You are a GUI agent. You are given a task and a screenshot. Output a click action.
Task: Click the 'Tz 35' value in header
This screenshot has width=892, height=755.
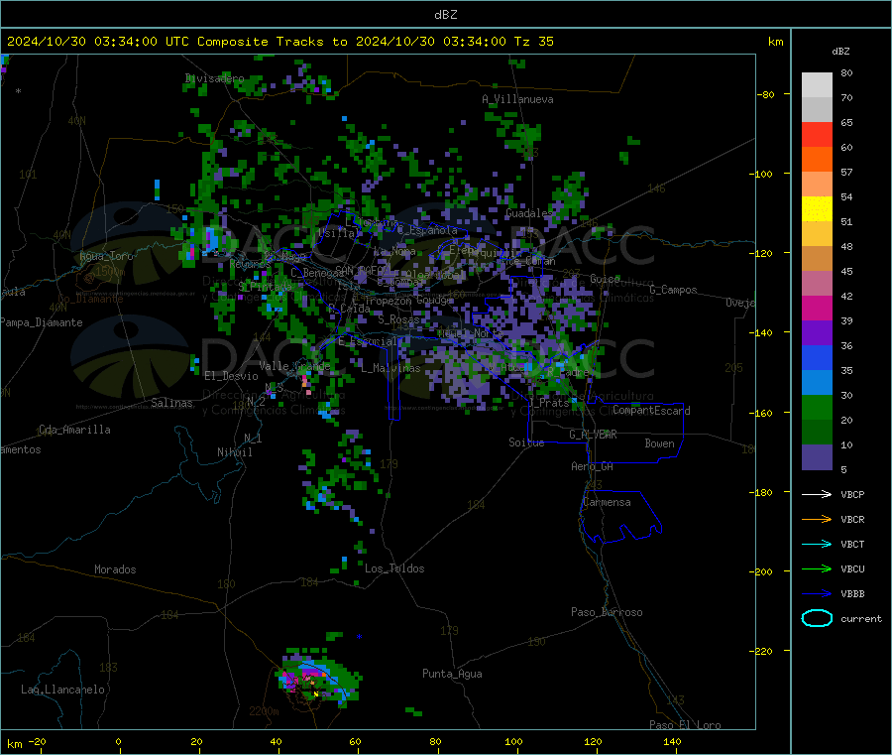[x=533, y=42]
